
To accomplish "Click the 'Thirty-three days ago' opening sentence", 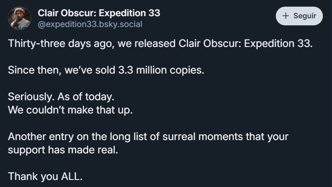I will pyautogui.click(x=160, y=44).
